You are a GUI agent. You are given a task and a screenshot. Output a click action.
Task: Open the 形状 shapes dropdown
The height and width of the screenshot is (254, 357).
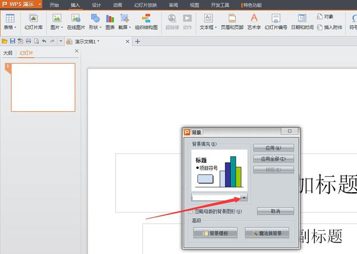click(94, 23)
